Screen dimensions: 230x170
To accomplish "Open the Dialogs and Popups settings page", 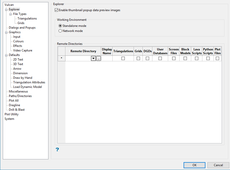I will [22, 28].
